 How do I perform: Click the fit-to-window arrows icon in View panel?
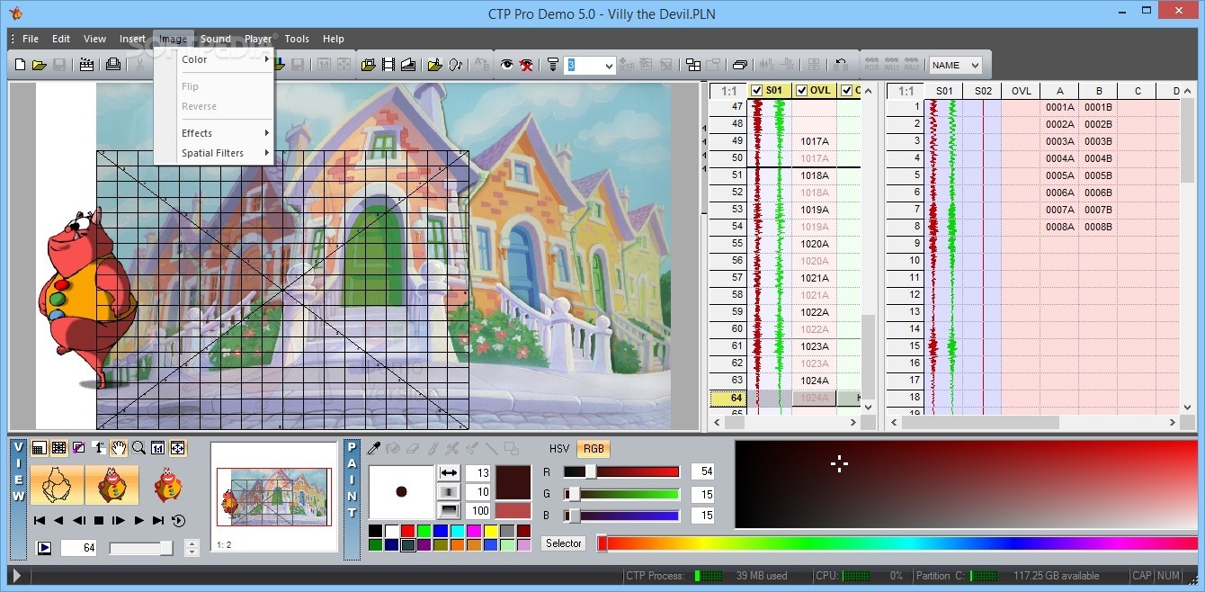[177, 447]
